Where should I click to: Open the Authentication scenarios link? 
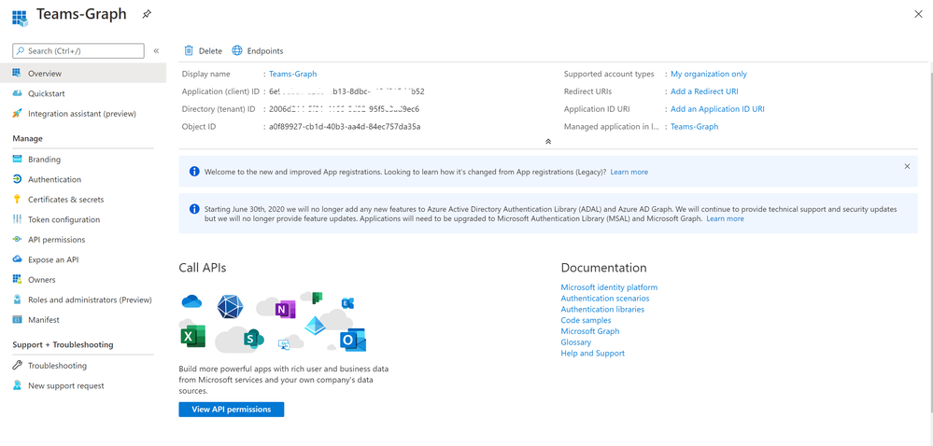click(605, 299)
